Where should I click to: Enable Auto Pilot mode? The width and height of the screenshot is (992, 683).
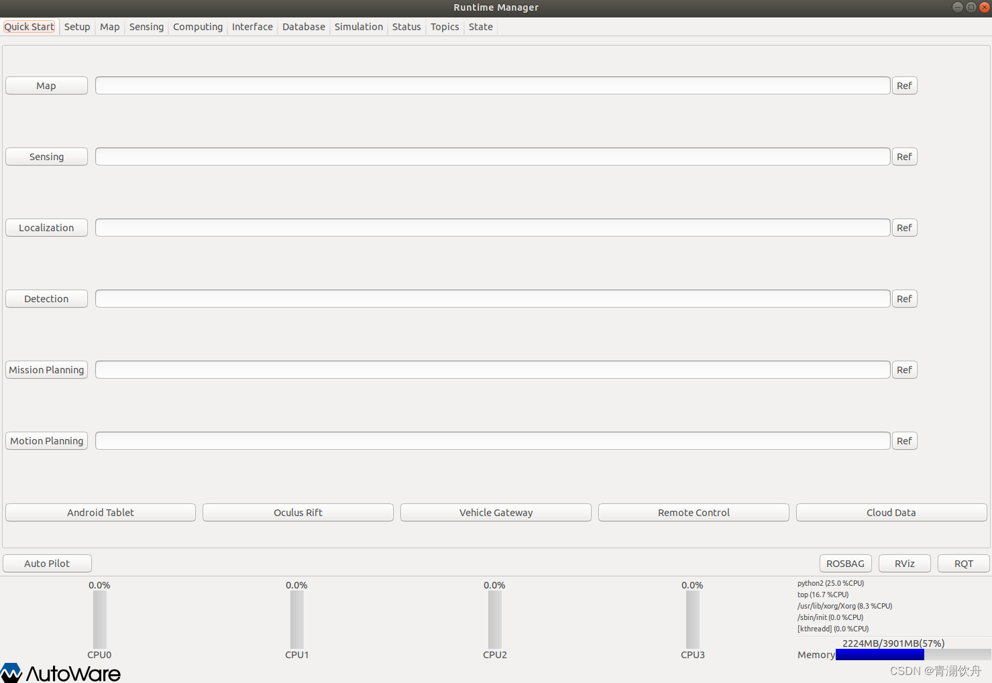click(x=47, y=564)
